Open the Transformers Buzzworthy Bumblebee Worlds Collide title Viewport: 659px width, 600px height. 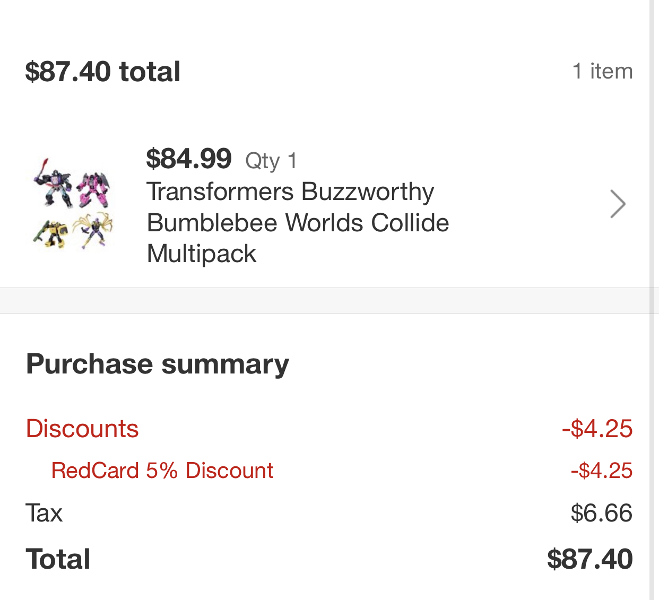point(298,223)
